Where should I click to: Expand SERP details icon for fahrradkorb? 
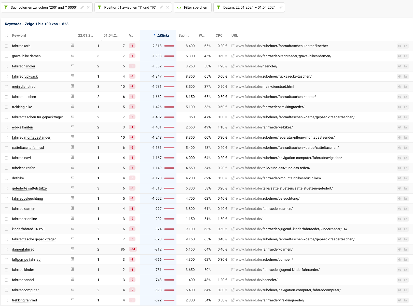pyautogui.click(x=73, y=45)
